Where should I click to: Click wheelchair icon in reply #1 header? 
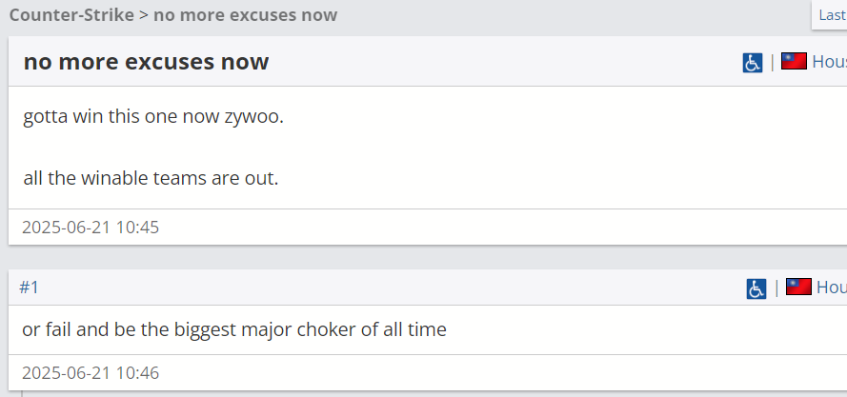pos(756,289)
